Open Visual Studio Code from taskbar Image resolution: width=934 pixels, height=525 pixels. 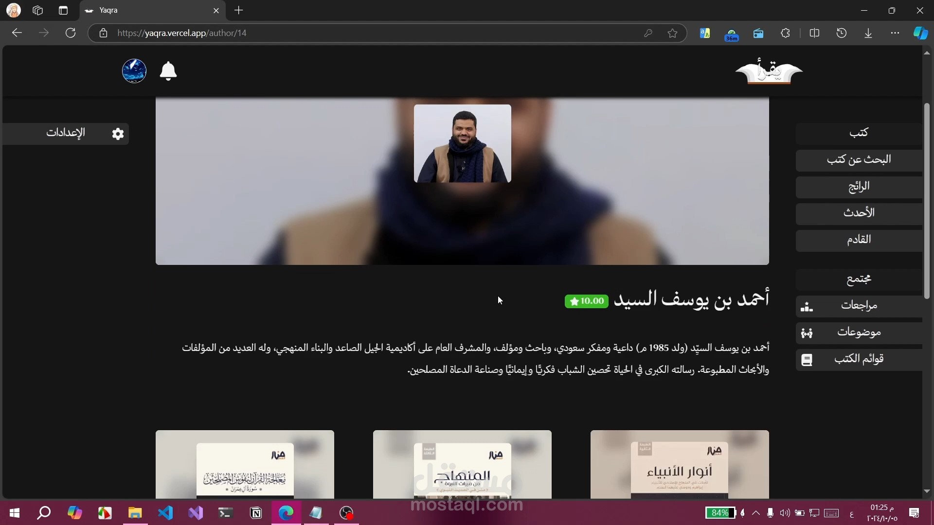click(x=165, y=513)
